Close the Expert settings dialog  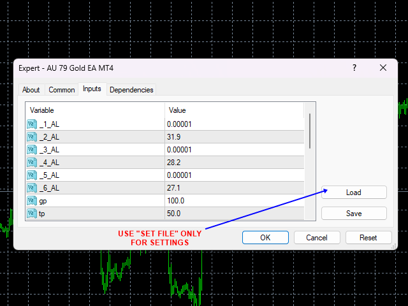coord(383,68)
